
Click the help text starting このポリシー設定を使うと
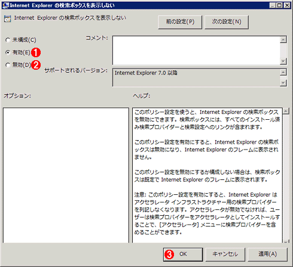[x=207, y=120]
